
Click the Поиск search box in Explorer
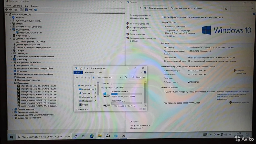coord(138,77)
